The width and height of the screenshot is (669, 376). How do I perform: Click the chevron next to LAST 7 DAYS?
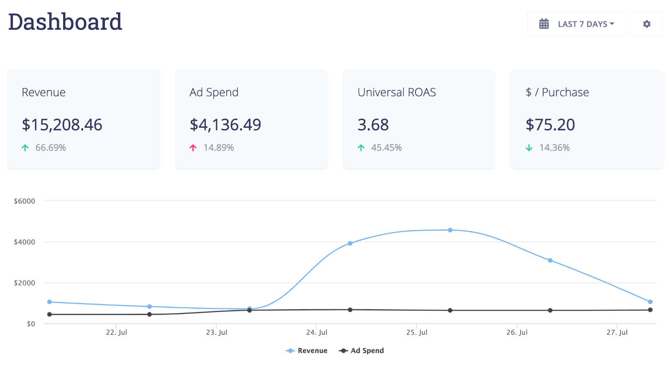tap(612, 24)
